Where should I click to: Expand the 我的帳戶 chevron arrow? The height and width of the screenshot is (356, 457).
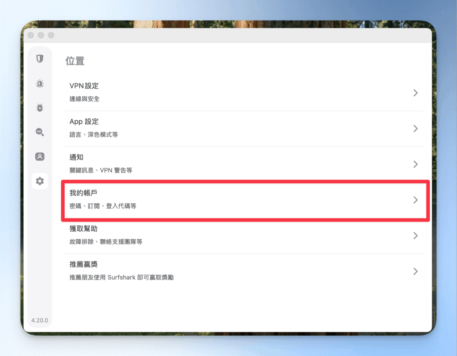tap(415, 200)
